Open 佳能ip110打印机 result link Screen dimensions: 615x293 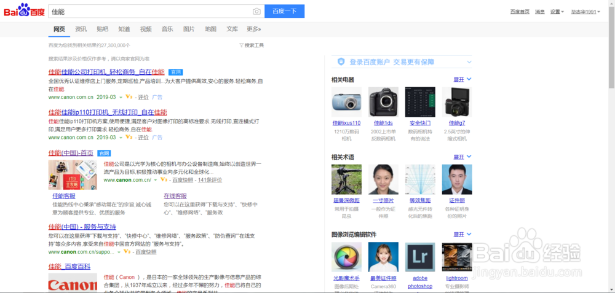click(108, 112)
